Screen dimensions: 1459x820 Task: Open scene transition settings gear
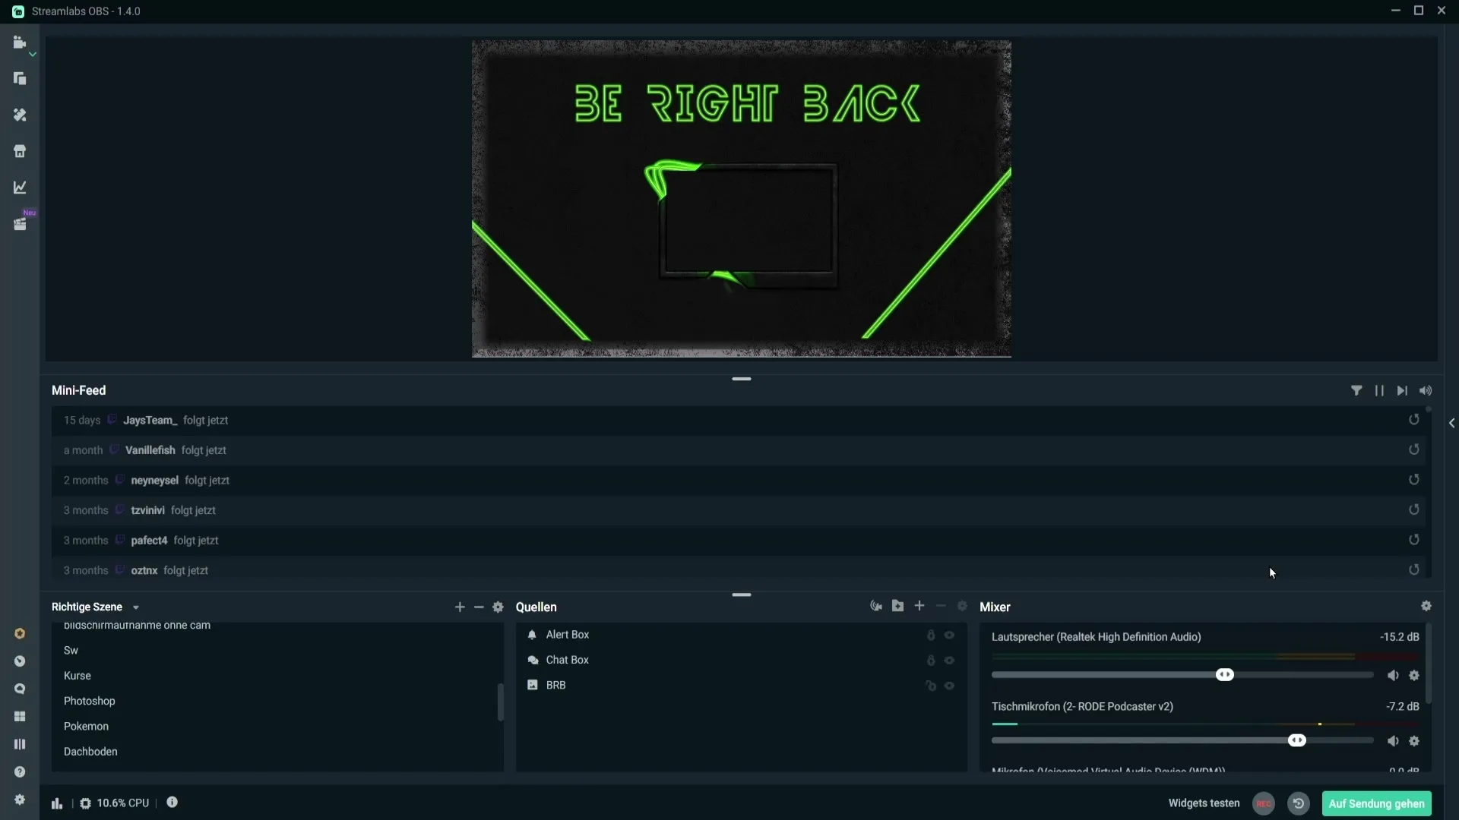498,607
